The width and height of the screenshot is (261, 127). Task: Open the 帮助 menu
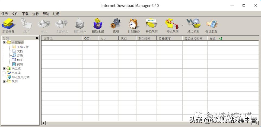pos(46,14)
